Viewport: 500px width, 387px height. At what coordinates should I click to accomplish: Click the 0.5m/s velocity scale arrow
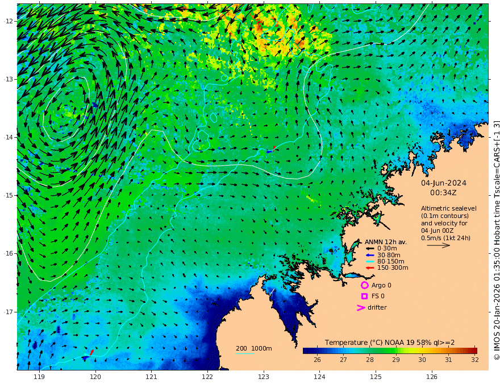(439, 245)
